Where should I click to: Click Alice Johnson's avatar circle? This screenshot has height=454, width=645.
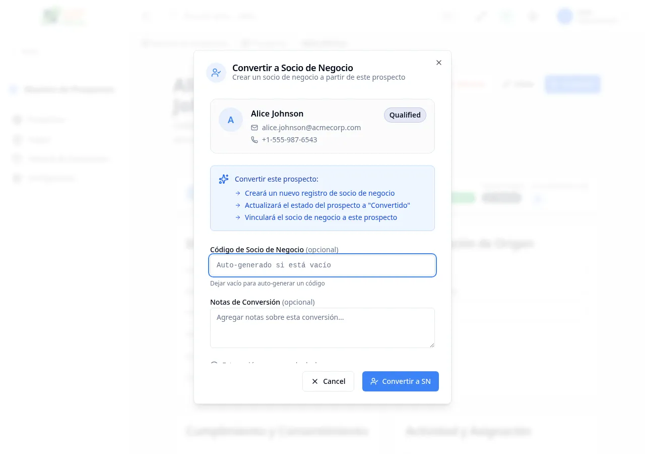tap(231, 120)
